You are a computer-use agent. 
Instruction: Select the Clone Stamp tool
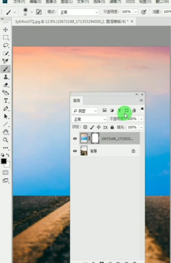(x=6, y=77)
